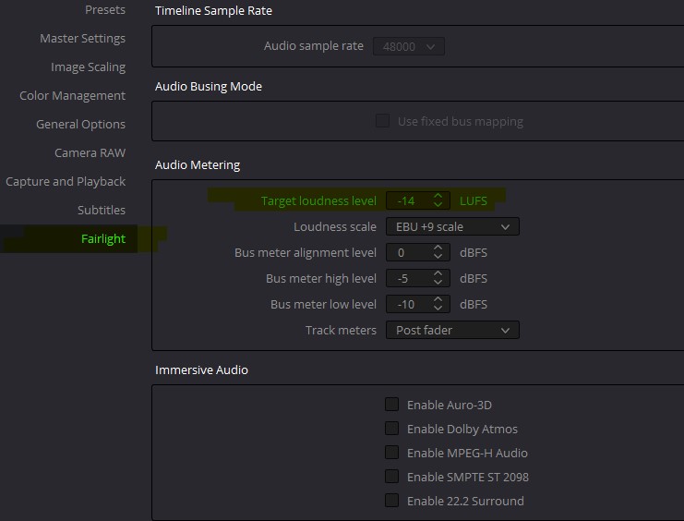Enable Auro-3D checkbox
This screenshot has width=684, height=521.
click(x=392, y=405)
